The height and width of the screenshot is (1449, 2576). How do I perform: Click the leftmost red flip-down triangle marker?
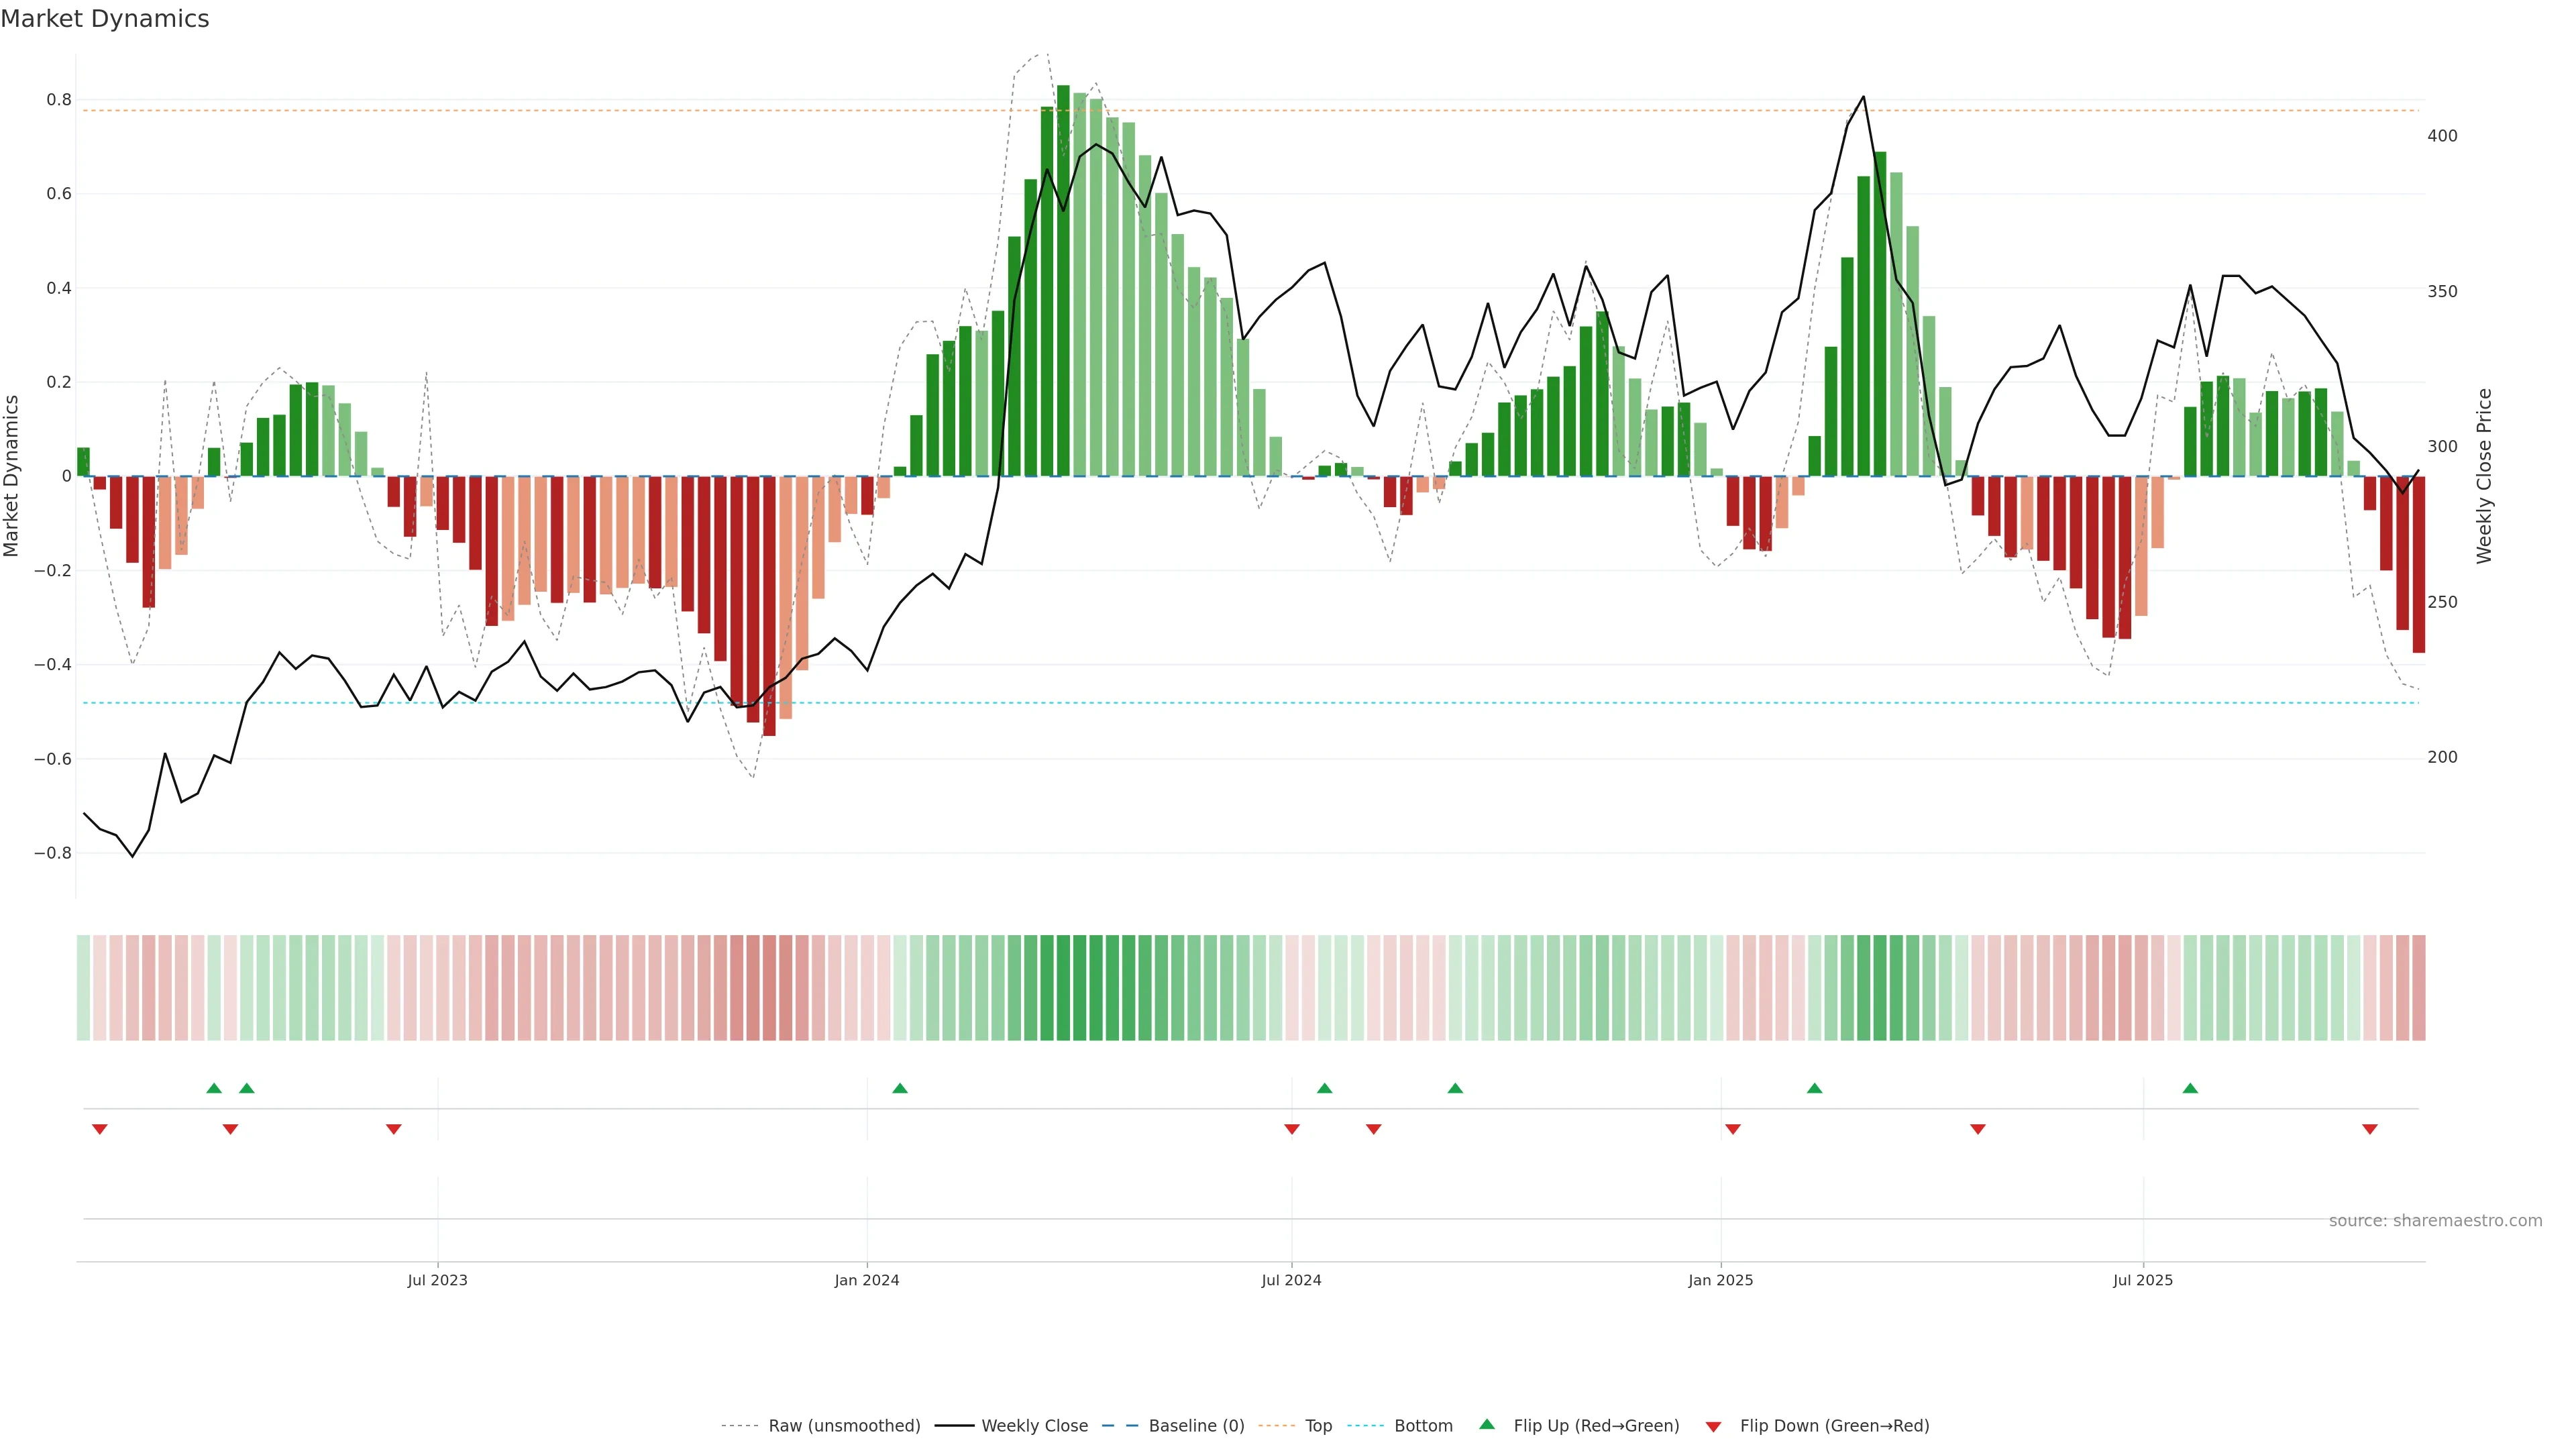[x=99, y=1129]
